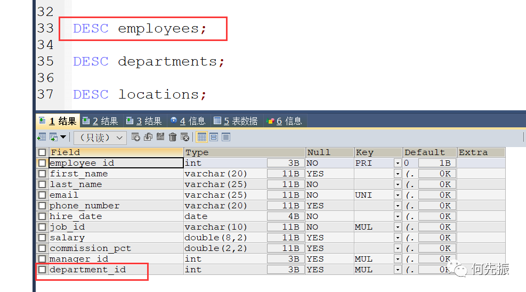526x292 pixels.
Task: Click the duplicate current row icon
Action: pyautogui.click(x=148, y=137)
